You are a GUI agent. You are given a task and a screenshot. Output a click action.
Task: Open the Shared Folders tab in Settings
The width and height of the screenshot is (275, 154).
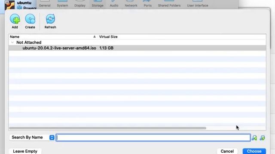click(169, 4)
